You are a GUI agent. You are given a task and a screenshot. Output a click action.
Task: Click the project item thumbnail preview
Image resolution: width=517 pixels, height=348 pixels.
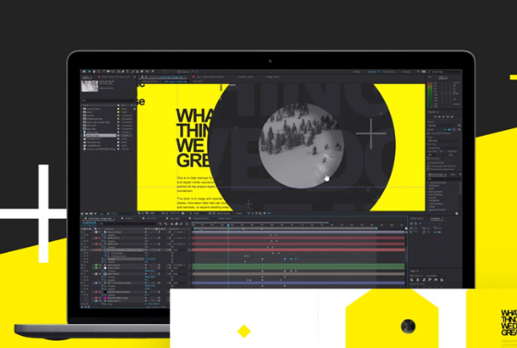pos(90,86)
